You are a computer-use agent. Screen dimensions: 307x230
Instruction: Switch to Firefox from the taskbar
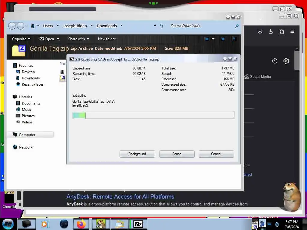pos(81,224)
